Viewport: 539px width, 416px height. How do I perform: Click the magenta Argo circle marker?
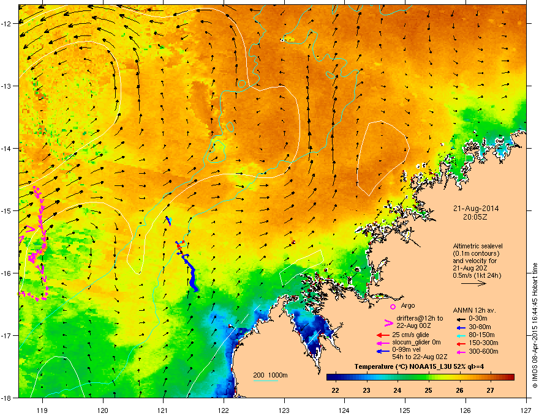click(393, 306)
